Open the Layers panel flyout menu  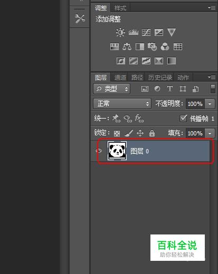[212, 77]
